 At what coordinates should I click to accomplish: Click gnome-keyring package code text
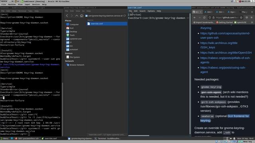211,87
